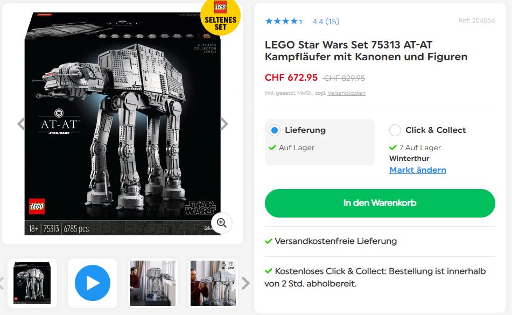Select the man holding AT-AT thumbnail

pyautogui.click(x=213, y=283)
